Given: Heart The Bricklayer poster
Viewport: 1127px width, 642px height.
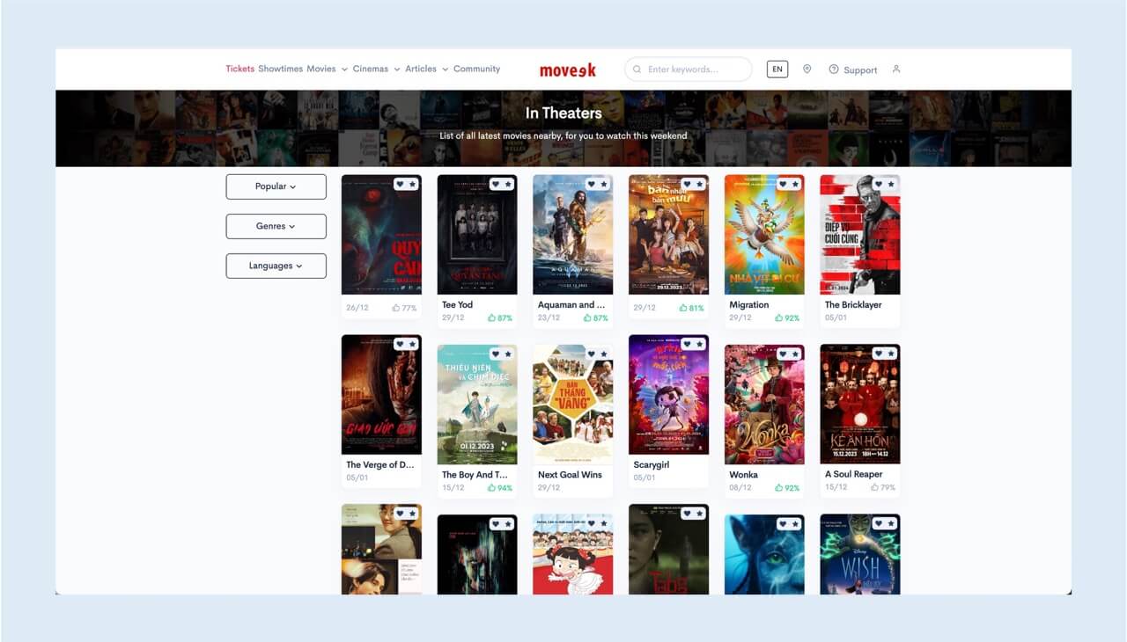Looking at the screenshot, I should pyautogui.click(x=879, y=185).
